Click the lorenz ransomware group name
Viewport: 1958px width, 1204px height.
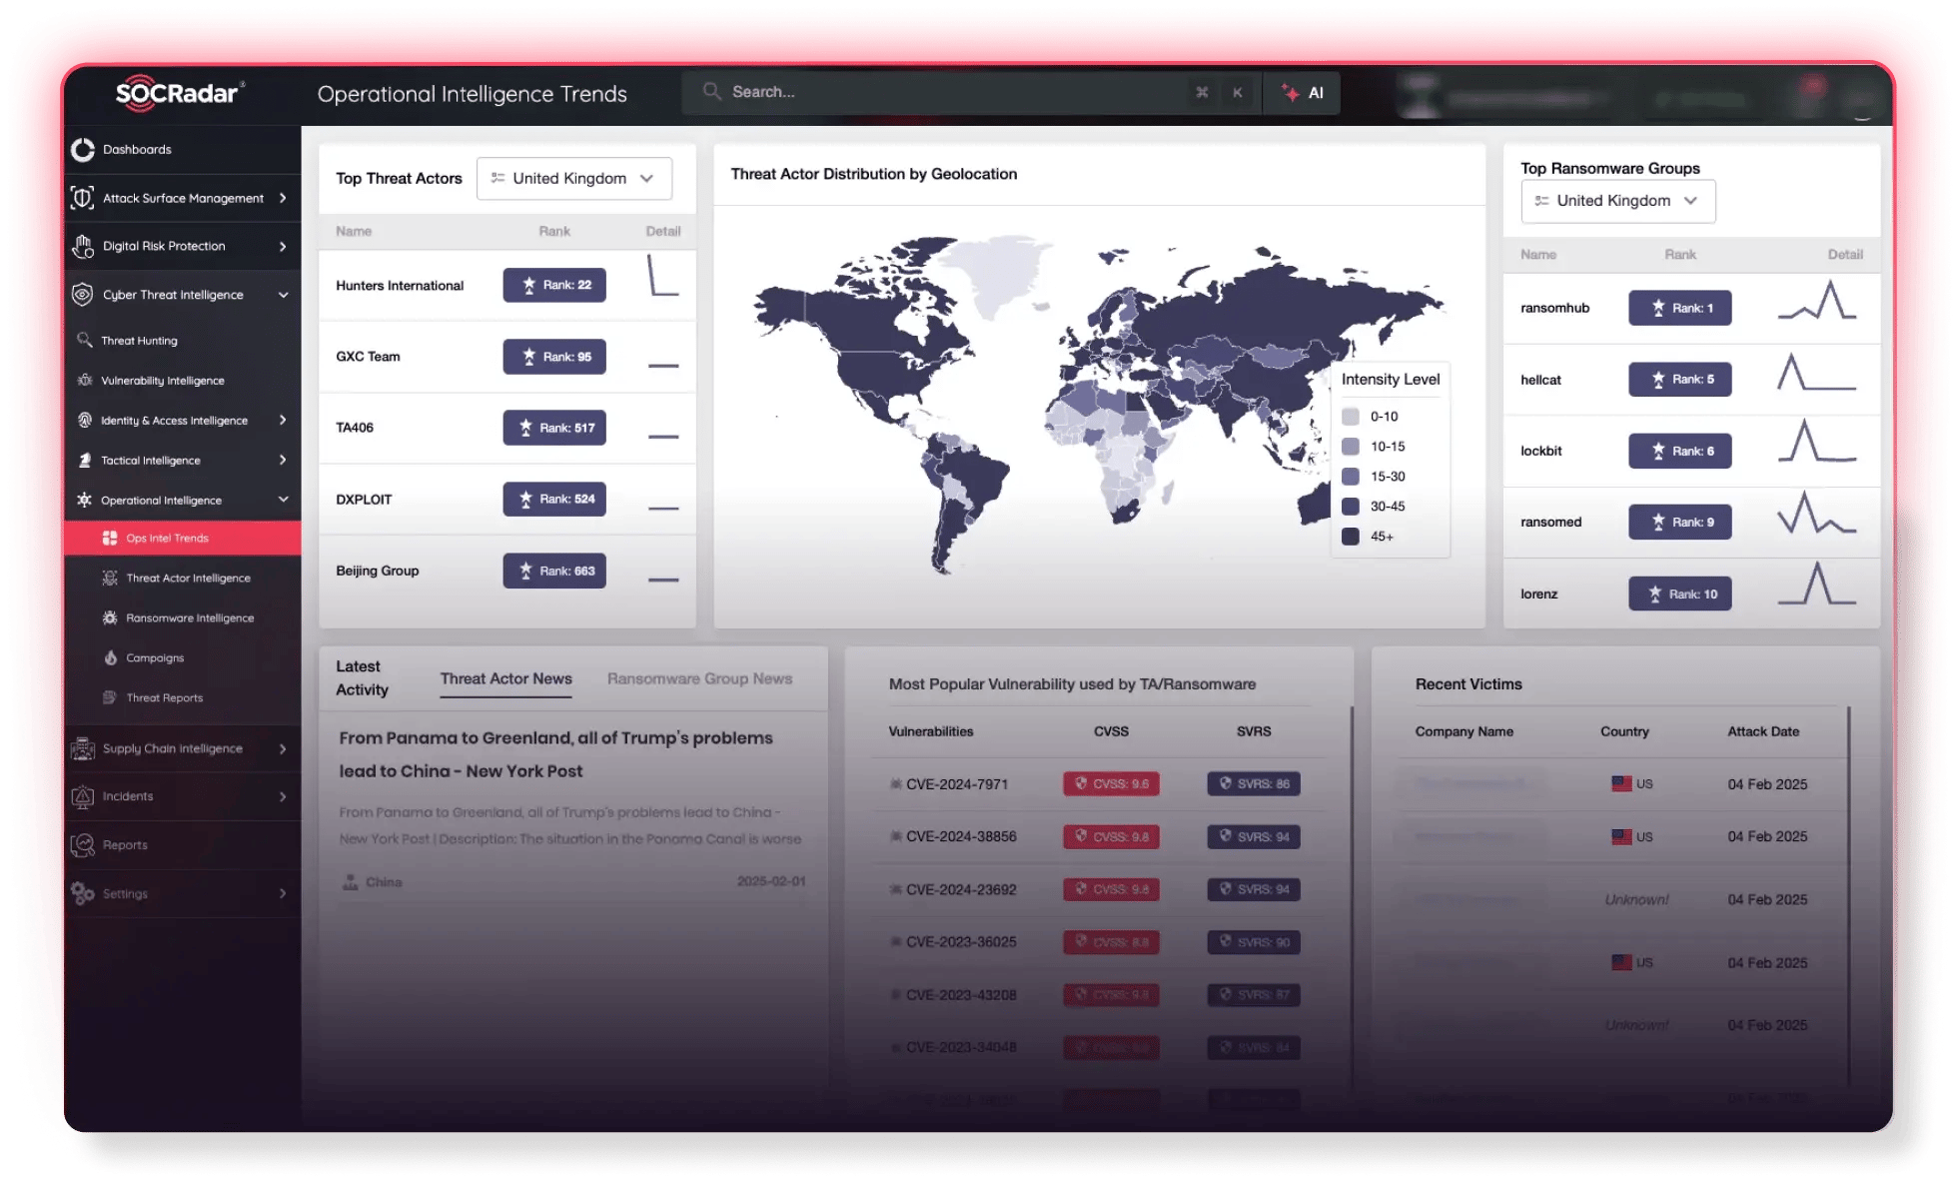click(1539, 594)
